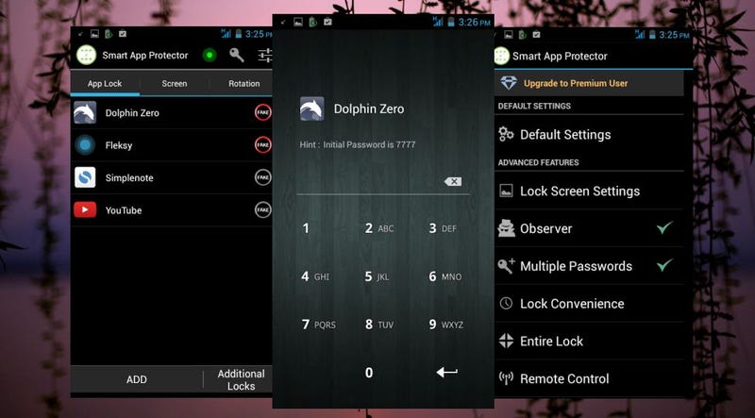Click the Multiple Passwords key icon
Screen dimensions: 755x418
point(506,266)
